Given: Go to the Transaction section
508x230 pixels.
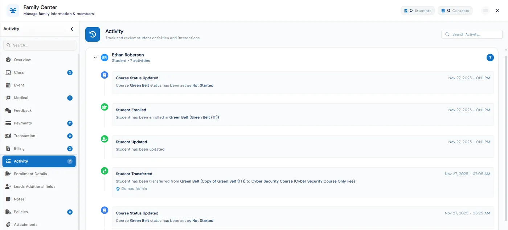Looking at the screenshot, I should pos(39,136).
